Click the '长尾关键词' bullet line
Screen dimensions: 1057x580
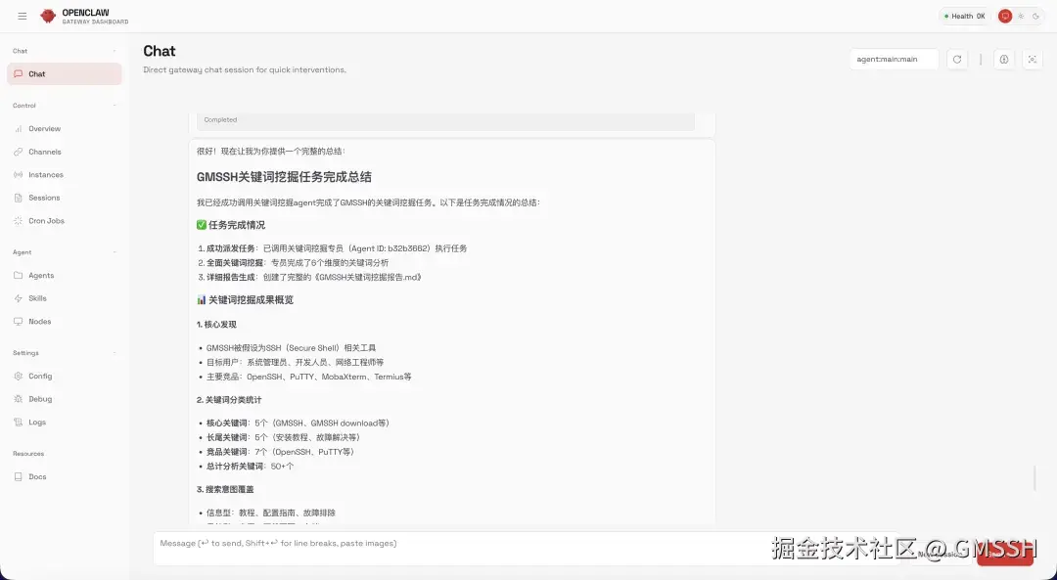click(x=283, y=438)
